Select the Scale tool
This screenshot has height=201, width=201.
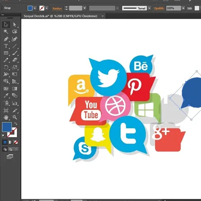pos(15,67)
